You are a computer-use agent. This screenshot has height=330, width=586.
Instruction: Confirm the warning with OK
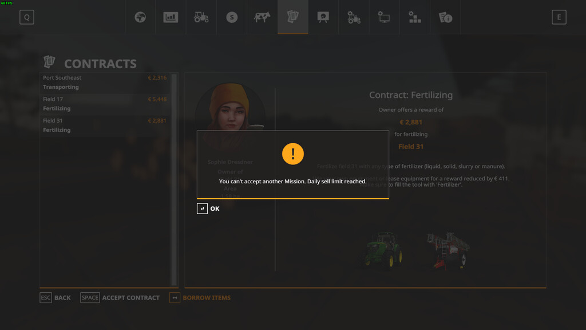coord(208,209)
